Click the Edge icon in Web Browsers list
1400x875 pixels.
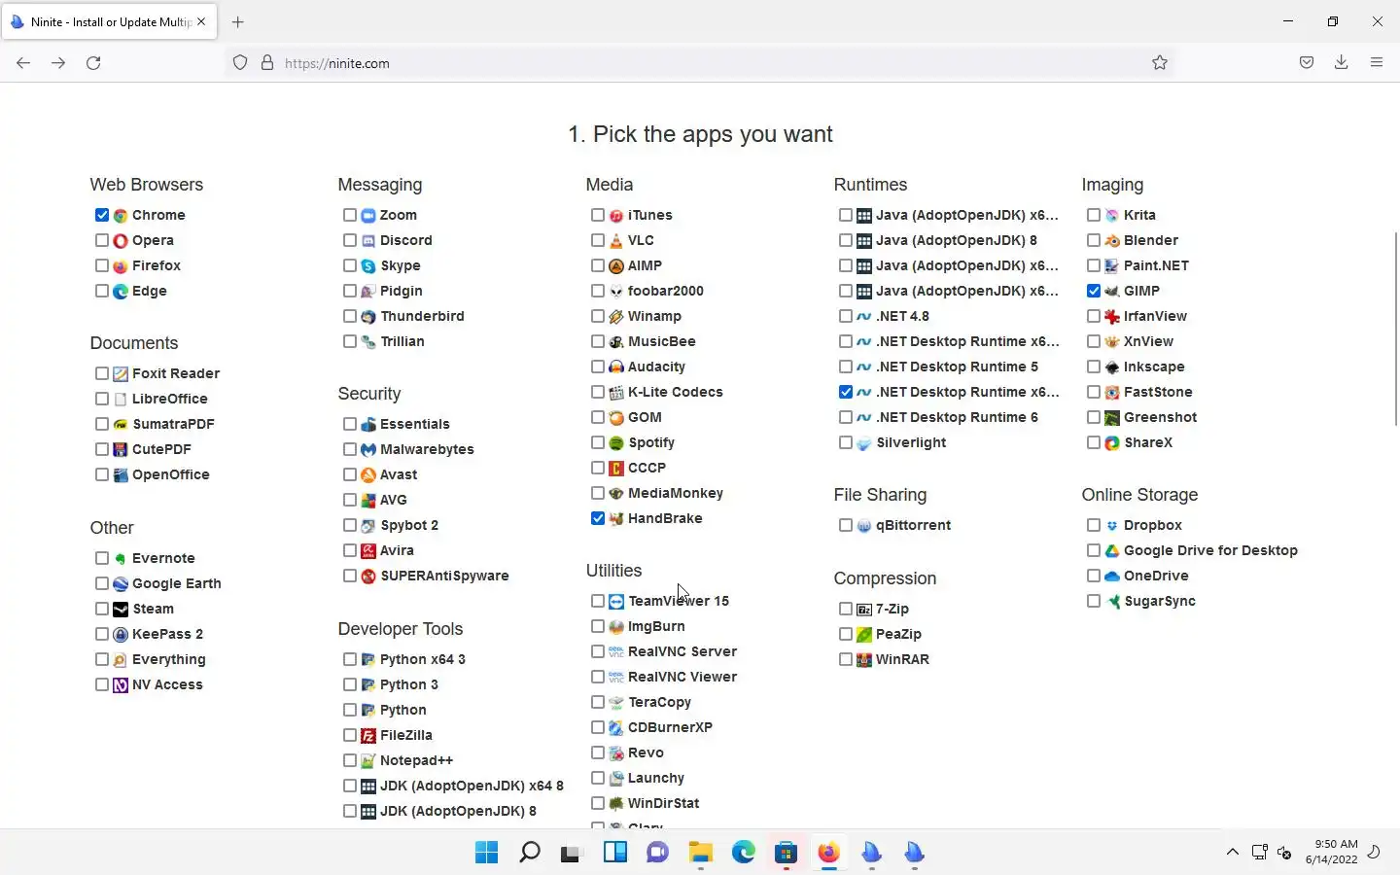point(121,291)
